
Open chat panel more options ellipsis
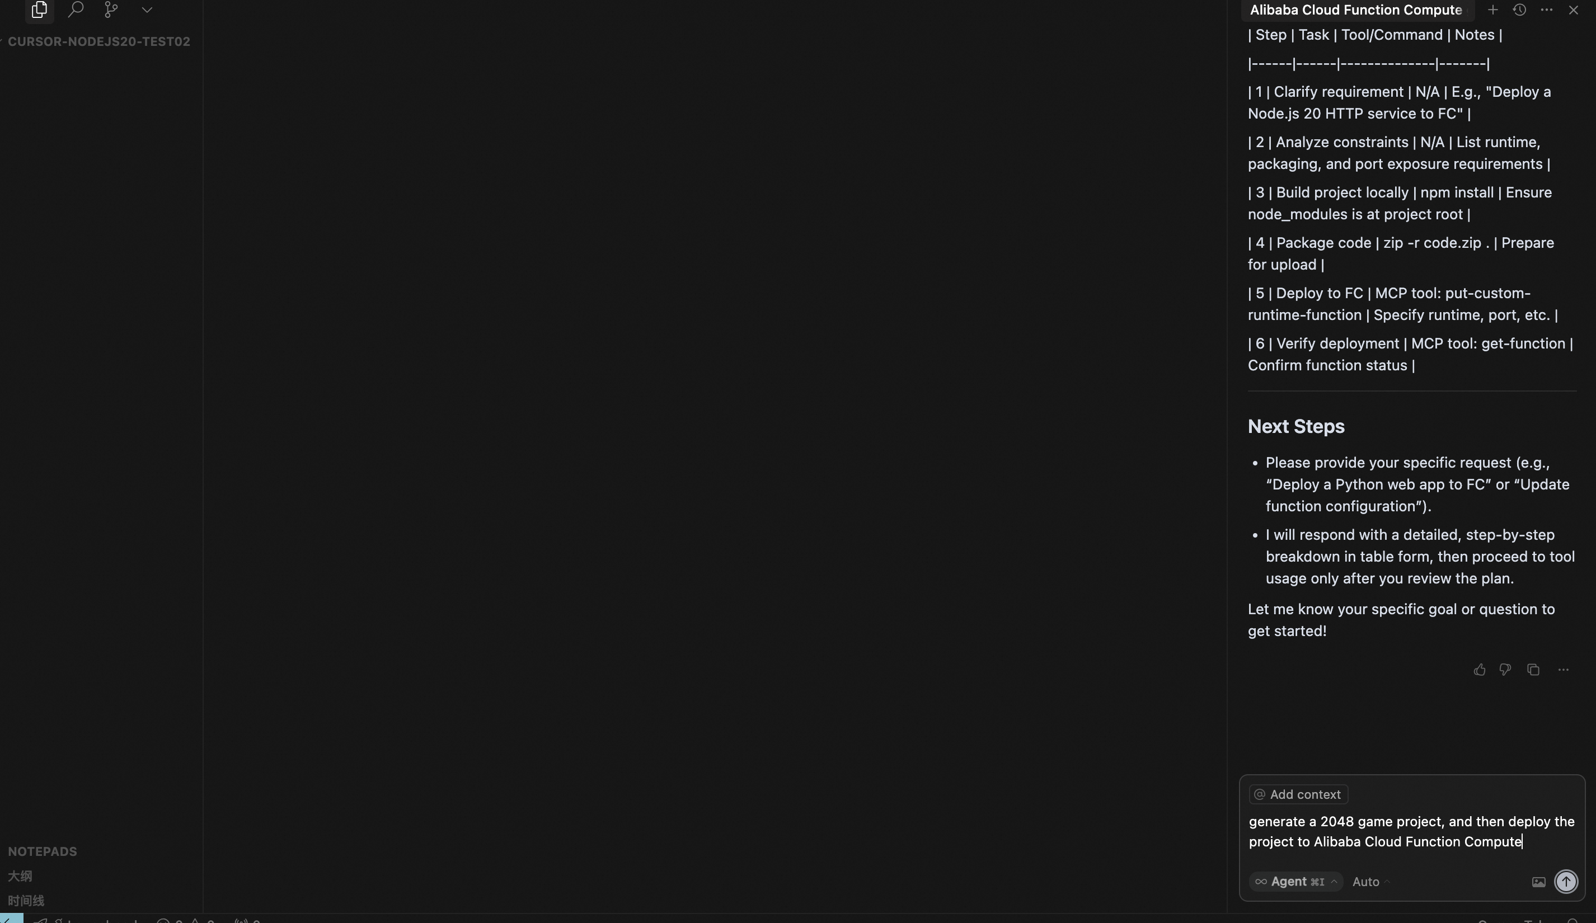[1547, 10]
